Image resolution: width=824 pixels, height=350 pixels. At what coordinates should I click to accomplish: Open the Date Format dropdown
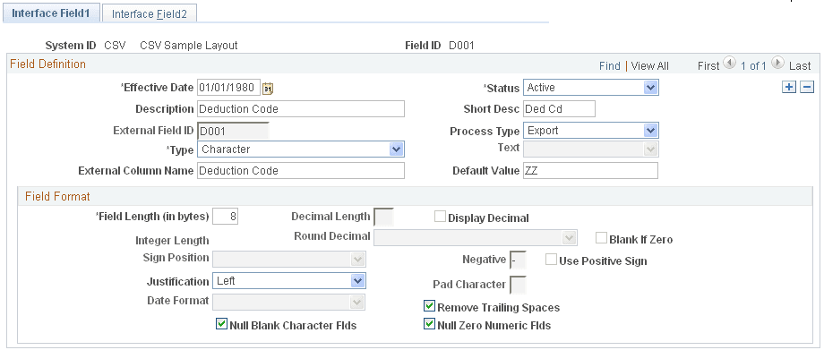pyautogui.click(x=289, y=302)
